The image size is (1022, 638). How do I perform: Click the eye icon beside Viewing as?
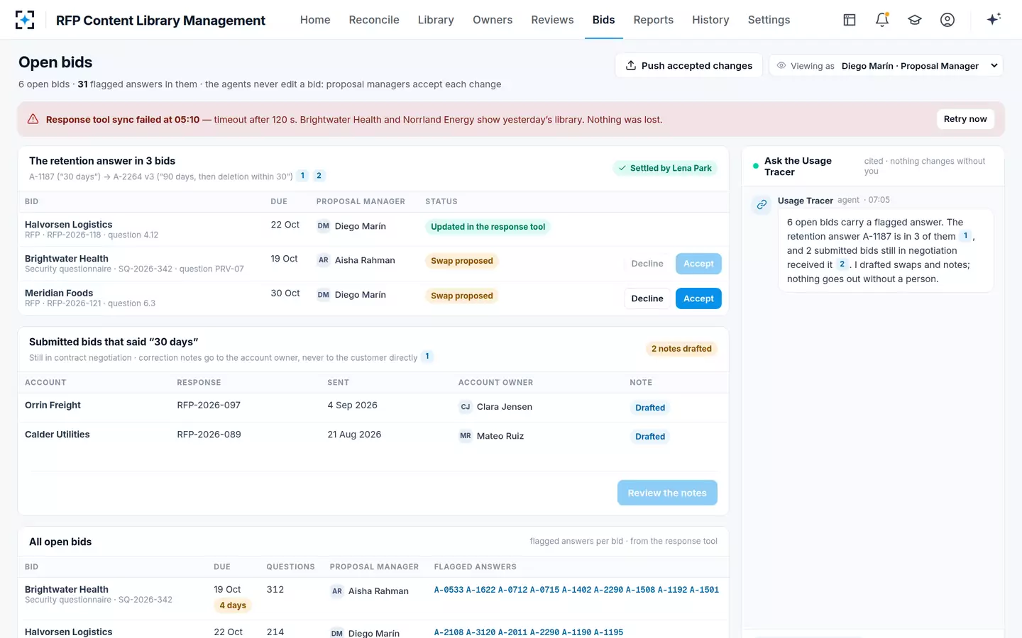click(781, 66)
